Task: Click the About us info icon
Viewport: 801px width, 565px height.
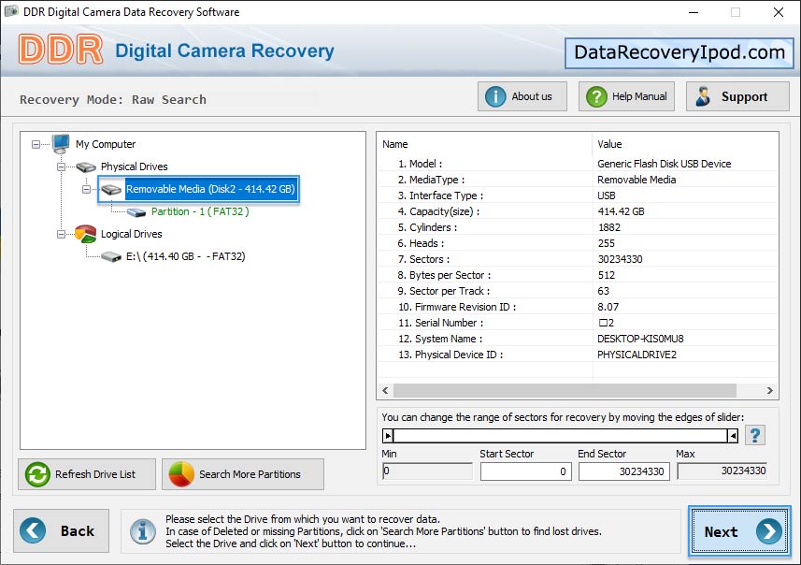Action: pos(495,96)
